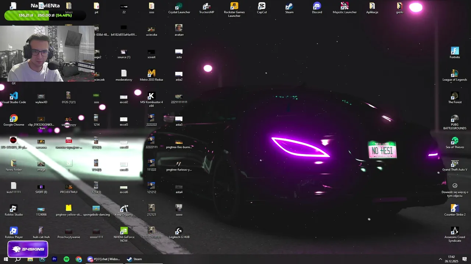Open the spongebob-dancing file
This screenshot has height=264, width=471.
[x=96, y=210]
